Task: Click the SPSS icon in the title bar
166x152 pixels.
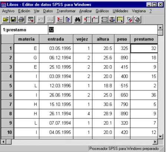Action: (4, 5)
